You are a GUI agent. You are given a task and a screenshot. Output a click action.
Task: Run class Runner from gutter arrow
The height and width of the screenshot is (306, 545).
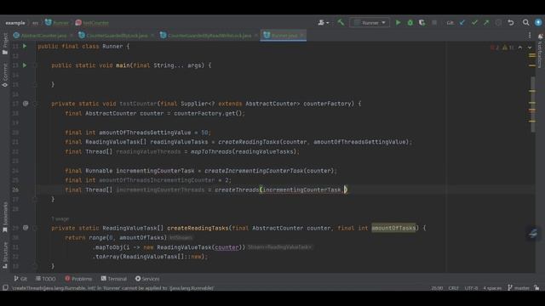click(x=25, y=46)
